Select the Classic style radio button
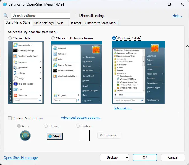189x165 pixels. (x=10, y=38)
